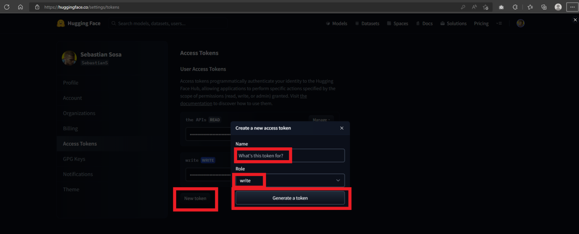Activate Read aloud icon in address bar
Viewport: 579px width, 234px height.
[x=474, y=7]
